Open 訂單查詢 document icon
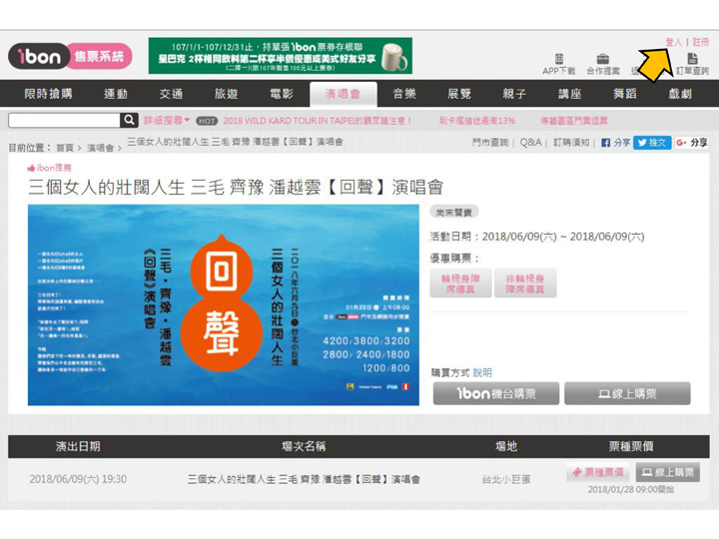719x539 pixels. point(692,60)
